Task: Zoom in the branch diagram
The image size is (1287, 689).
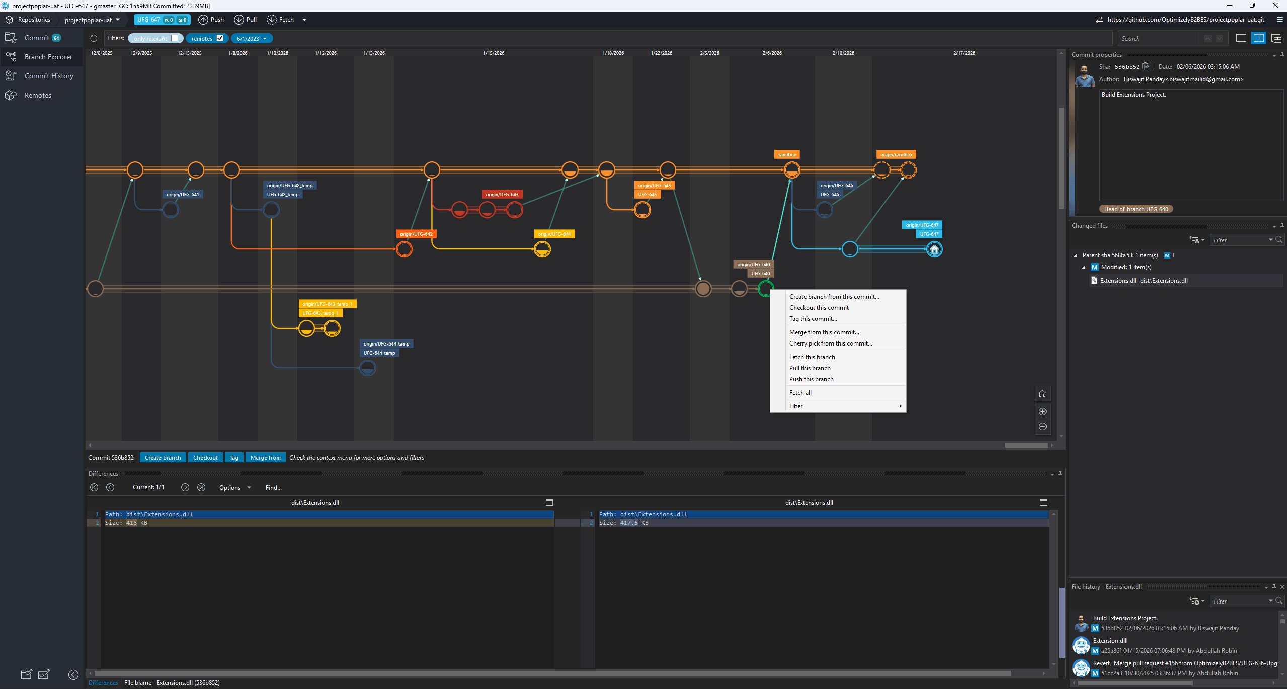Action: [1042, 411]
